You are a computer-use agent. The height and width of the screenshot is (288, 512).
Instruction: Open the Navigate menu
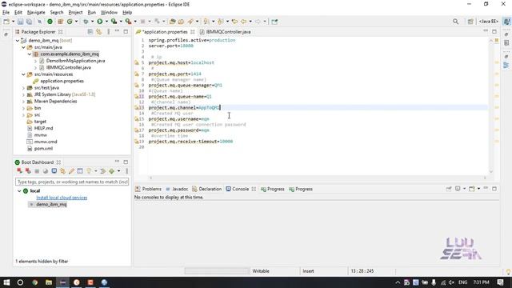[x=36, y=13]
